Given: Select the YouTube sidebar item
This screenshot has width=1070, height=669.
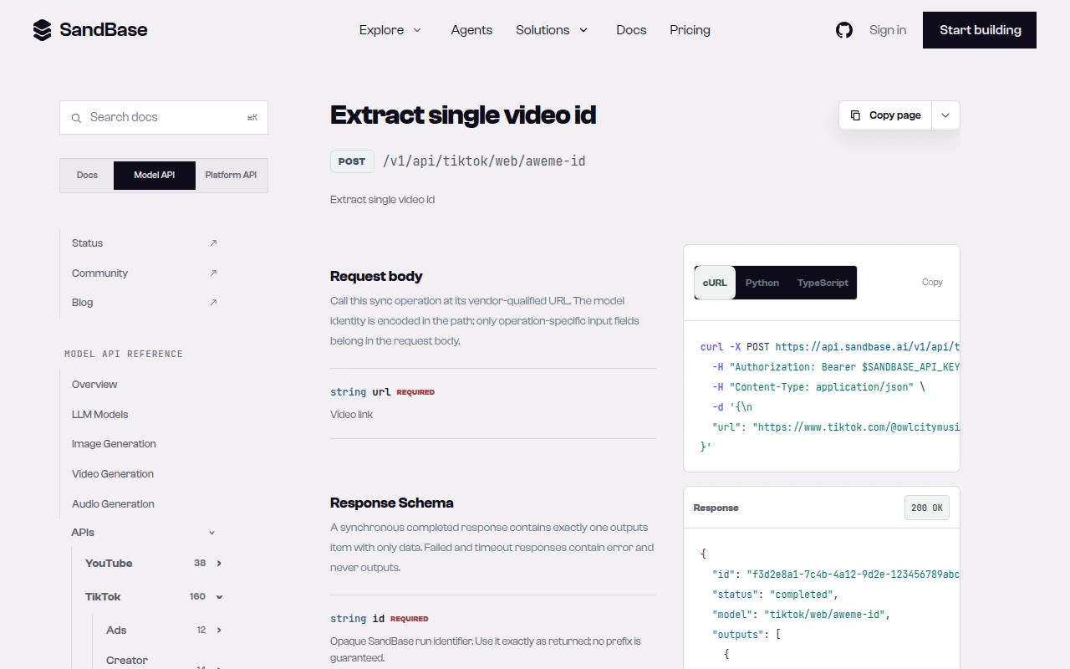Looking at the screenshot, I should [x=109, y=564].
